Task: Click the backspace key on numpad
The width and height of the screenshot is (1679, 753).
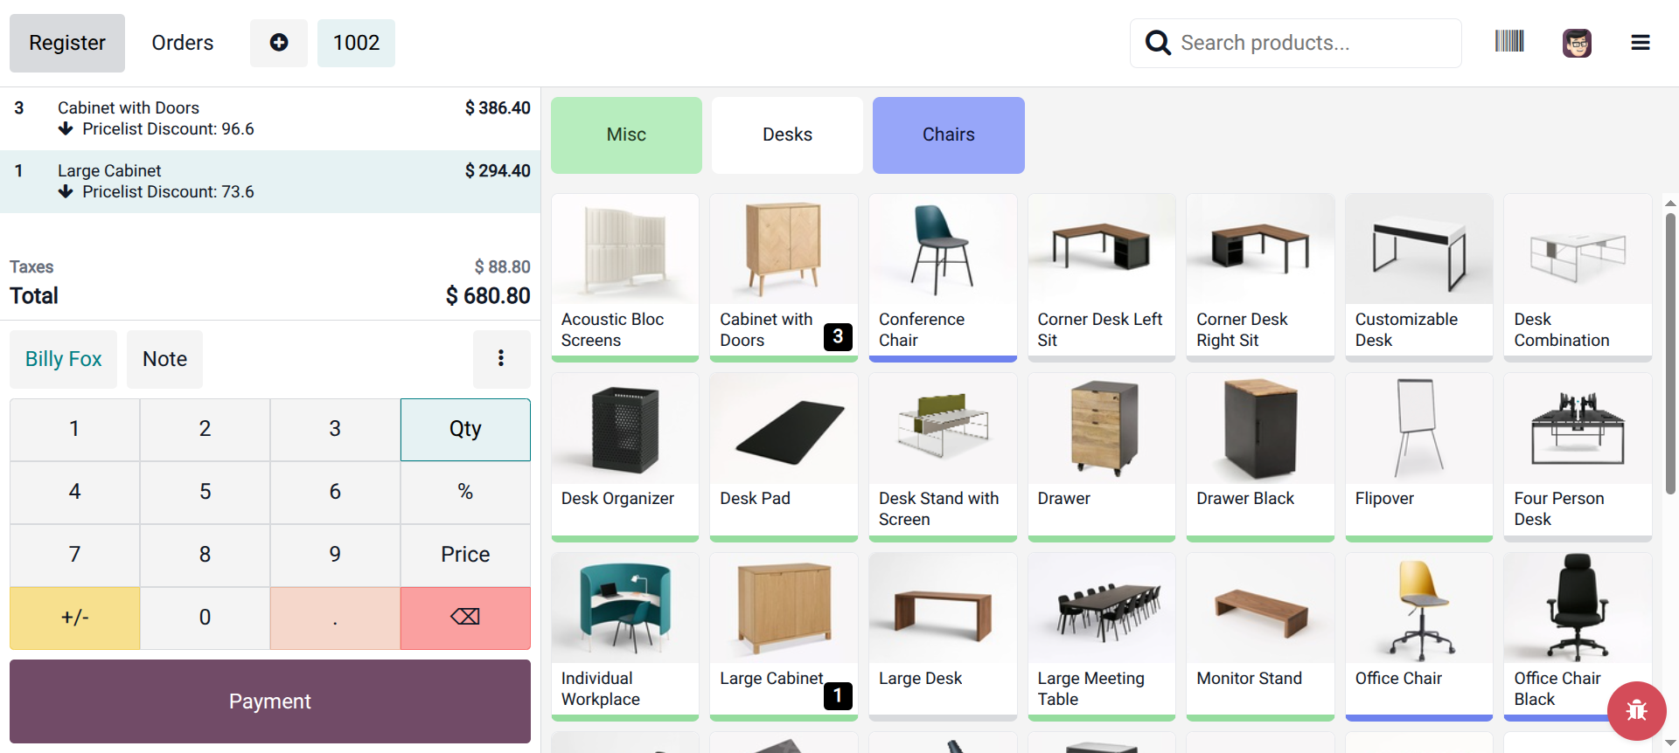Action: pyautogui.click(x=465, y=618)
